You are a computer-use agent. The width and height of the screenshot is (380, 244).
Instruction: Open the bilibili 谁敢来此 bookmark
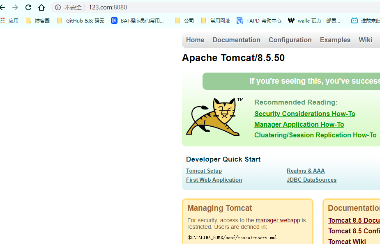point(366,21)
